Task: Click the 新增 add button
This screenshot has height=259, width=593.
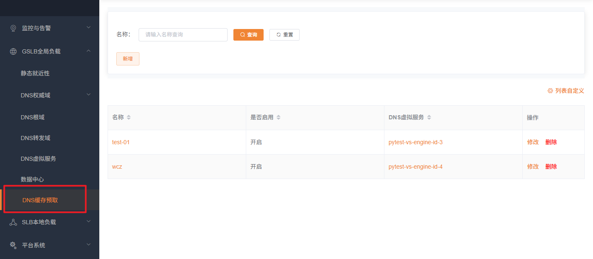Action: pos(127,59)
